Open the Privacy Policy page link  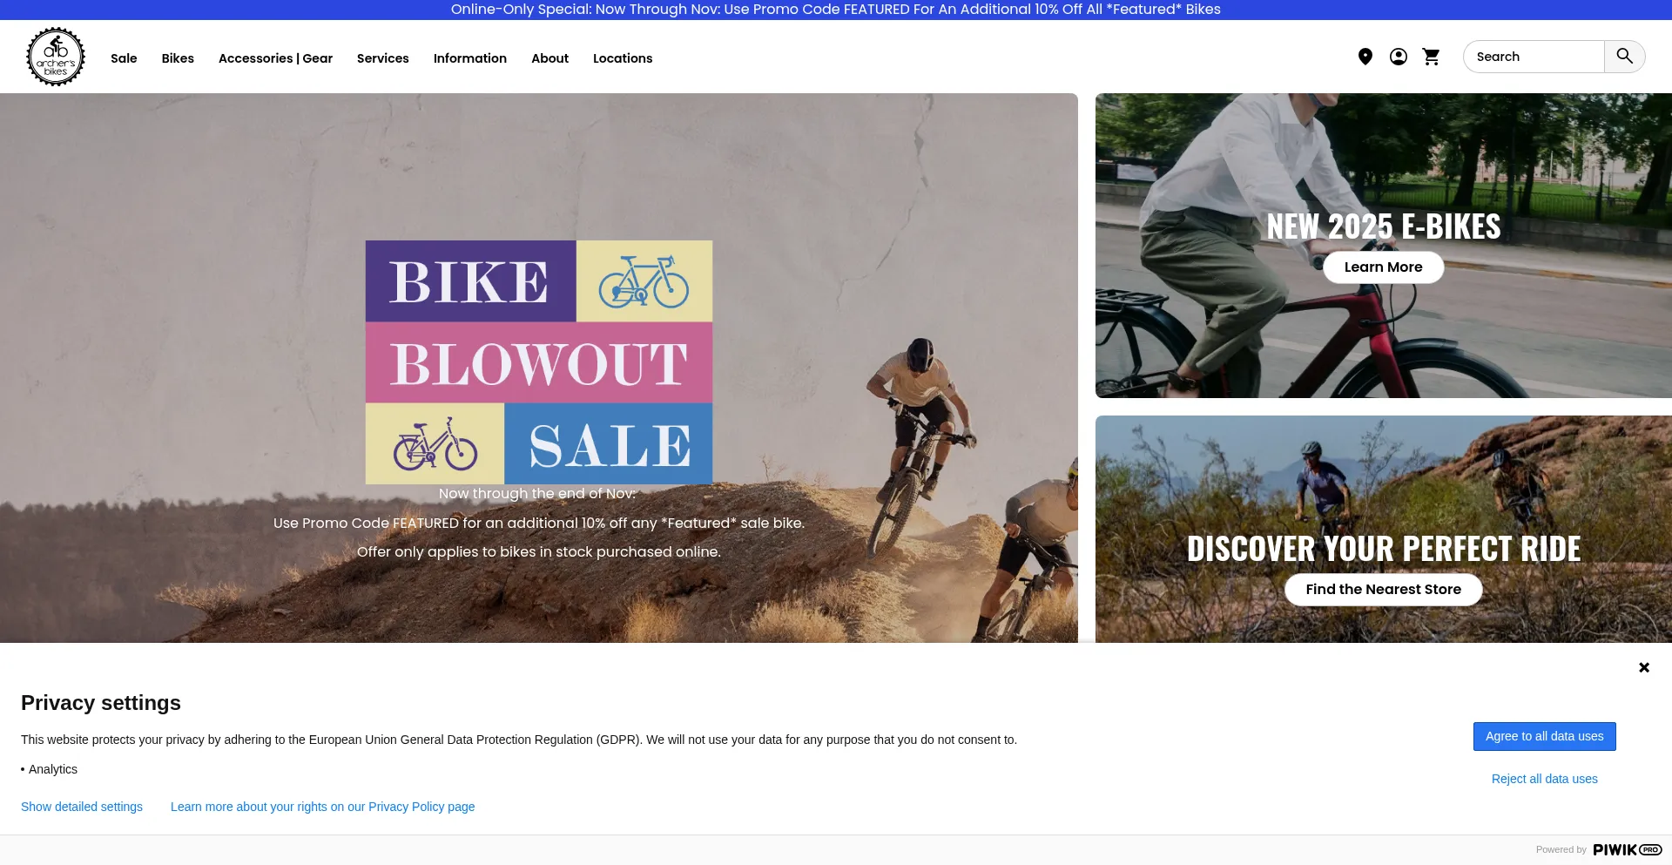(x=323, y=807)
